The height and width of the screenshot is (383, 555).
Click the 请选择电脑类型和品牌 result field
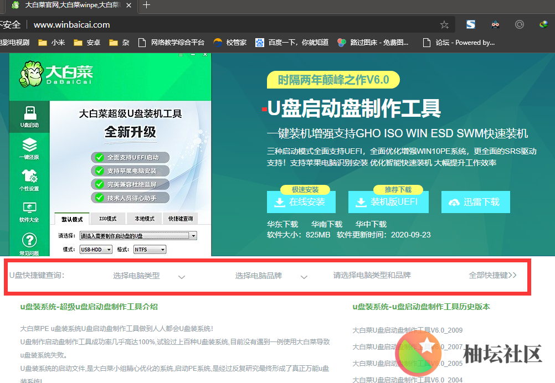click(372, 275)
